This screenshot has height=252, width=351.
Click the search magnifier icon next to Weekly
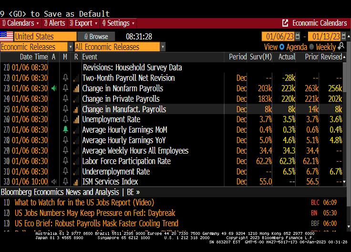[x=341, y=47]
